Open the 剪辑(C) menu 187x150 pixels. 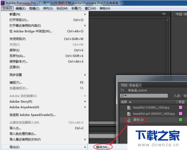point(34,9)
